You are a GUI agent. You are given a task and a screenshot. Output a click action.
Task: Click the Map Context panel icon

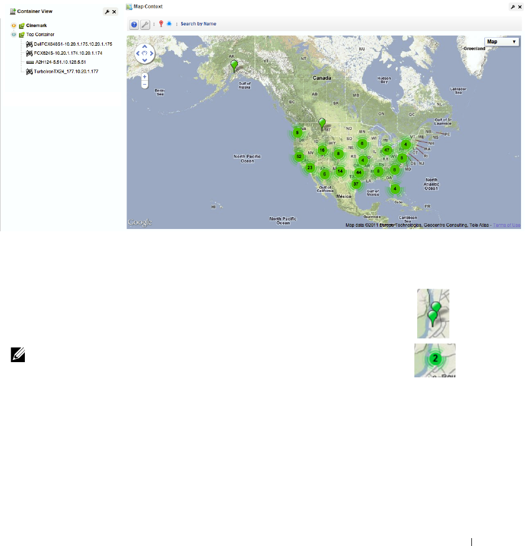tap(129, 7)
